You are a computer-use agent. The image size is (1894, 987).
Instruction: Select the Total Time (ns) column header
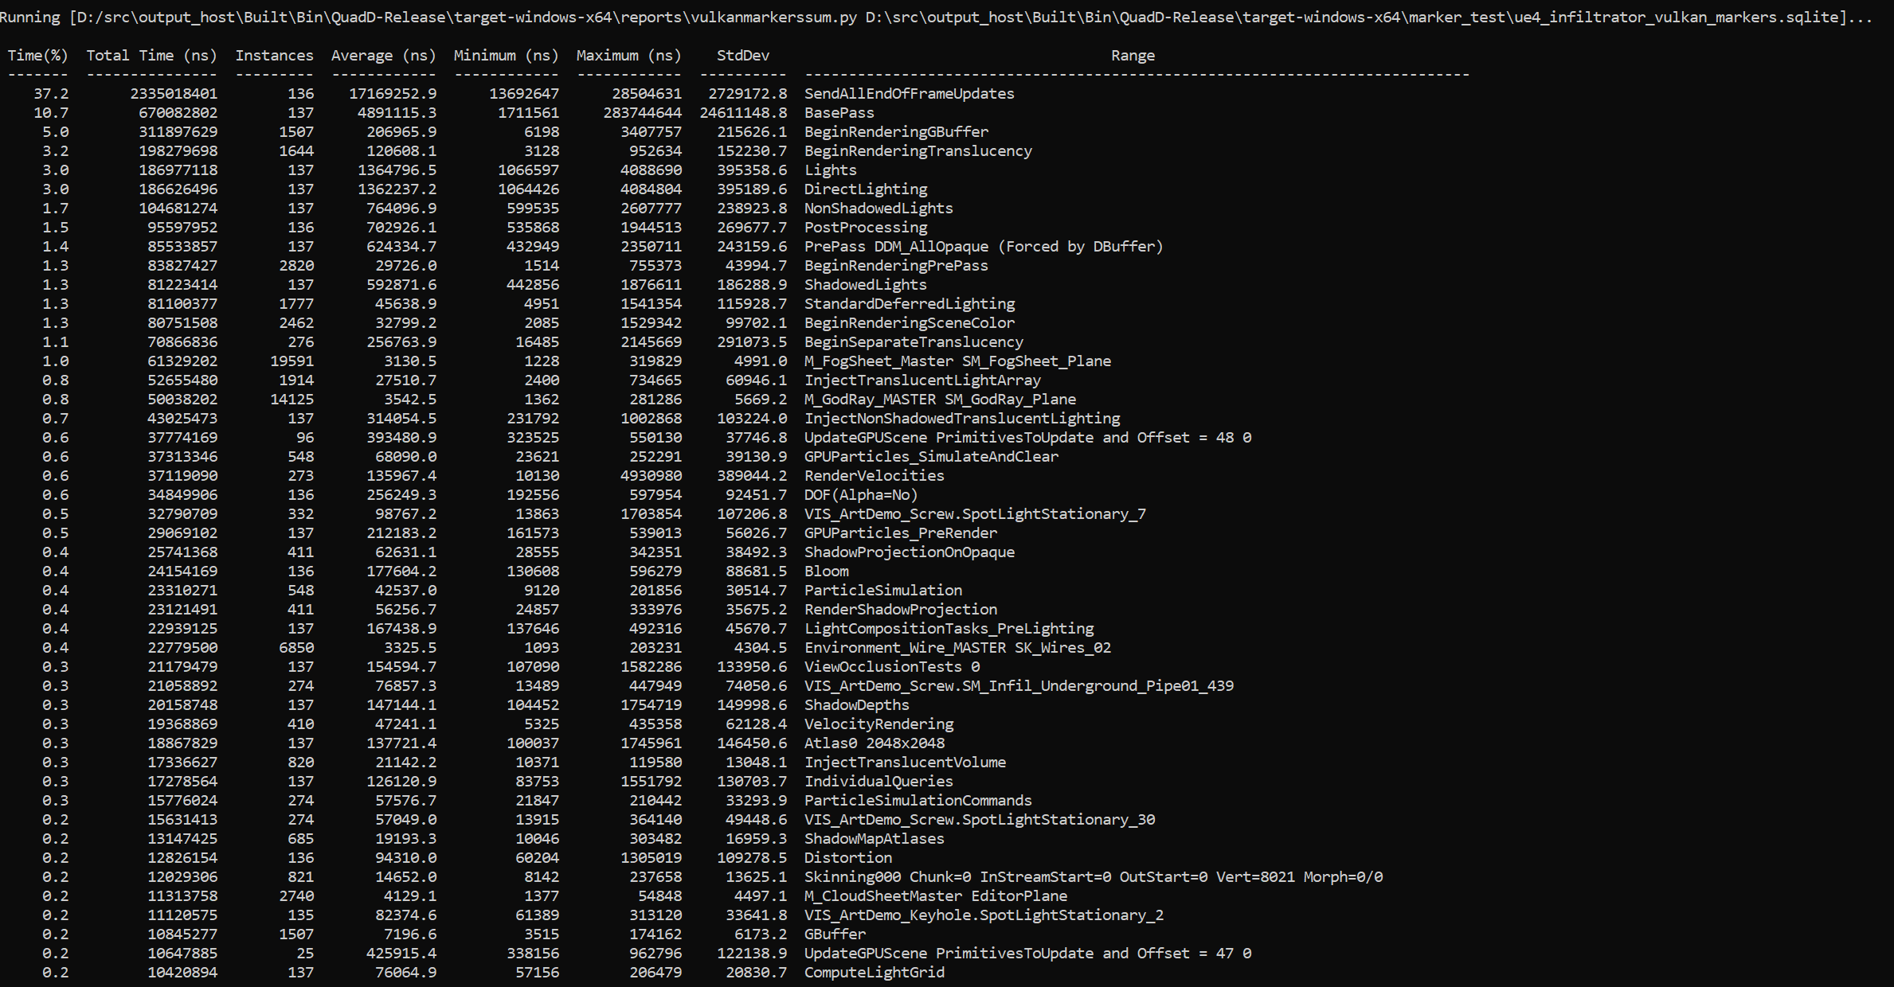pyautogui.click(x=151, y=55)
